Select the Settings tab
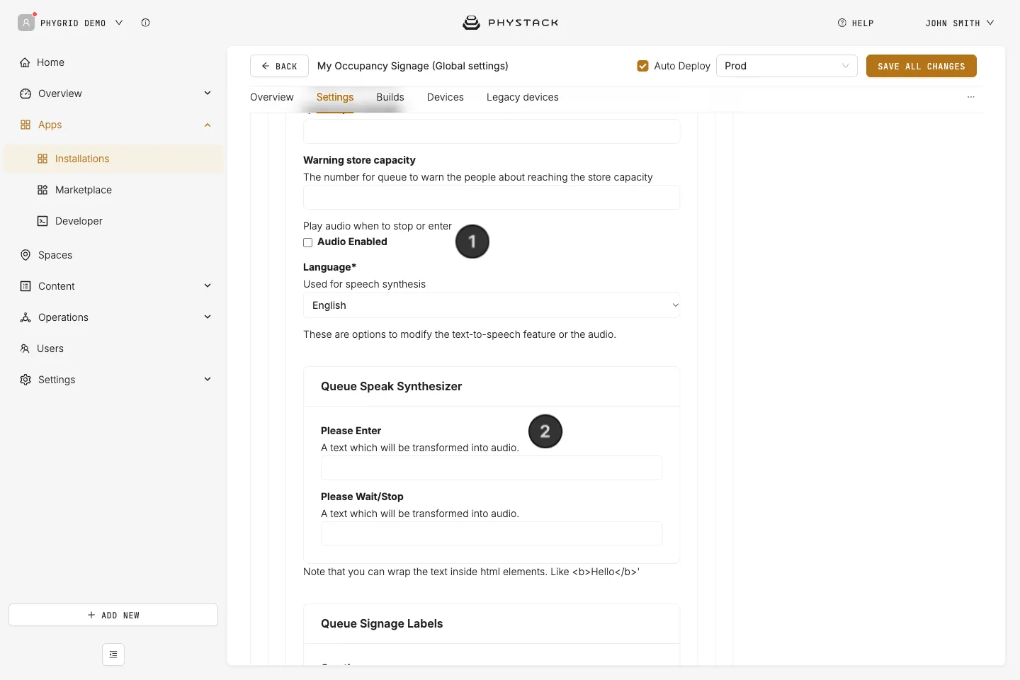This screenshot has height=680, width=1020. pyautogui.click(x=335, y=97)
